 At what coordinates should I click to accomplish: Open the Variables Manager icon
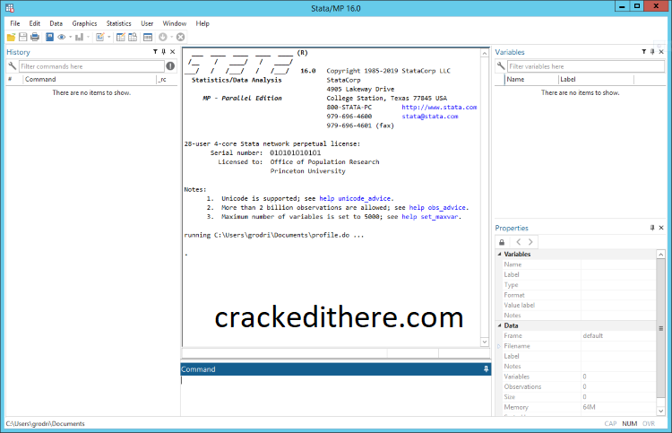(148, 38)
